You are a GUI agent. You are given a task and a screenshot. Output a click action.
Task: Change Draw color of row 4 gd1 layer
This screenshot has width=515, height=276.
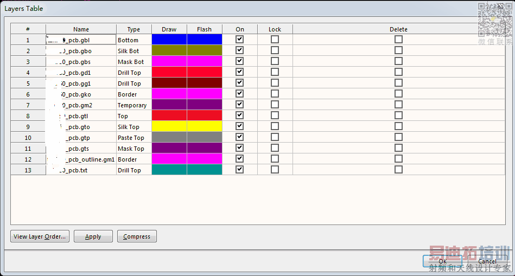coord(169,72)
